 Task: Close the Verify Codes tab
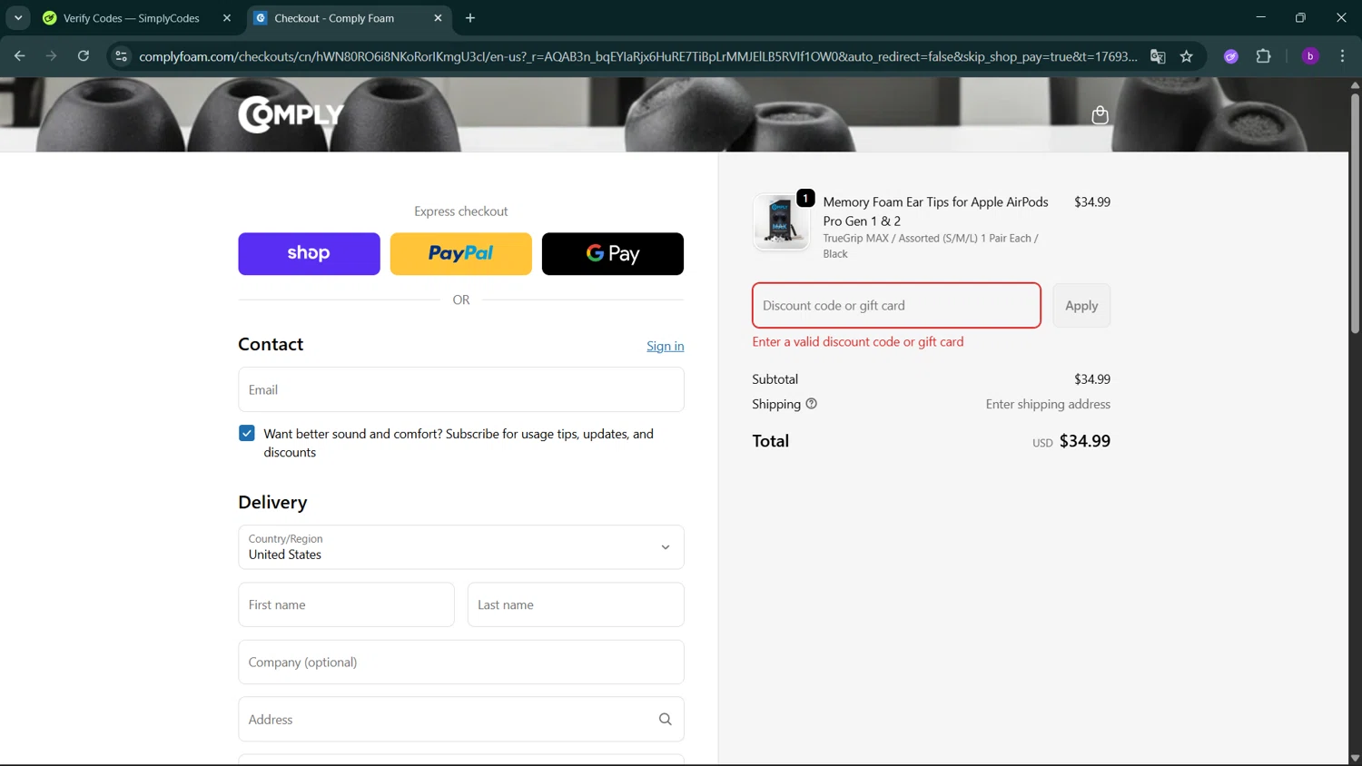pos(226,18)
